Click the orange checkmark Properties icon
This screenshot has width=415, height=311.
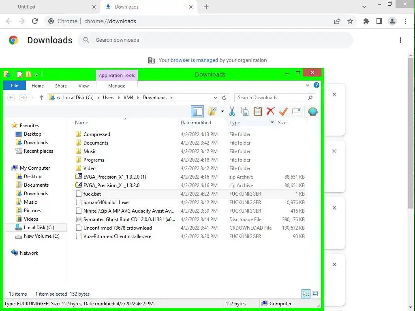[x=283, y=112]
